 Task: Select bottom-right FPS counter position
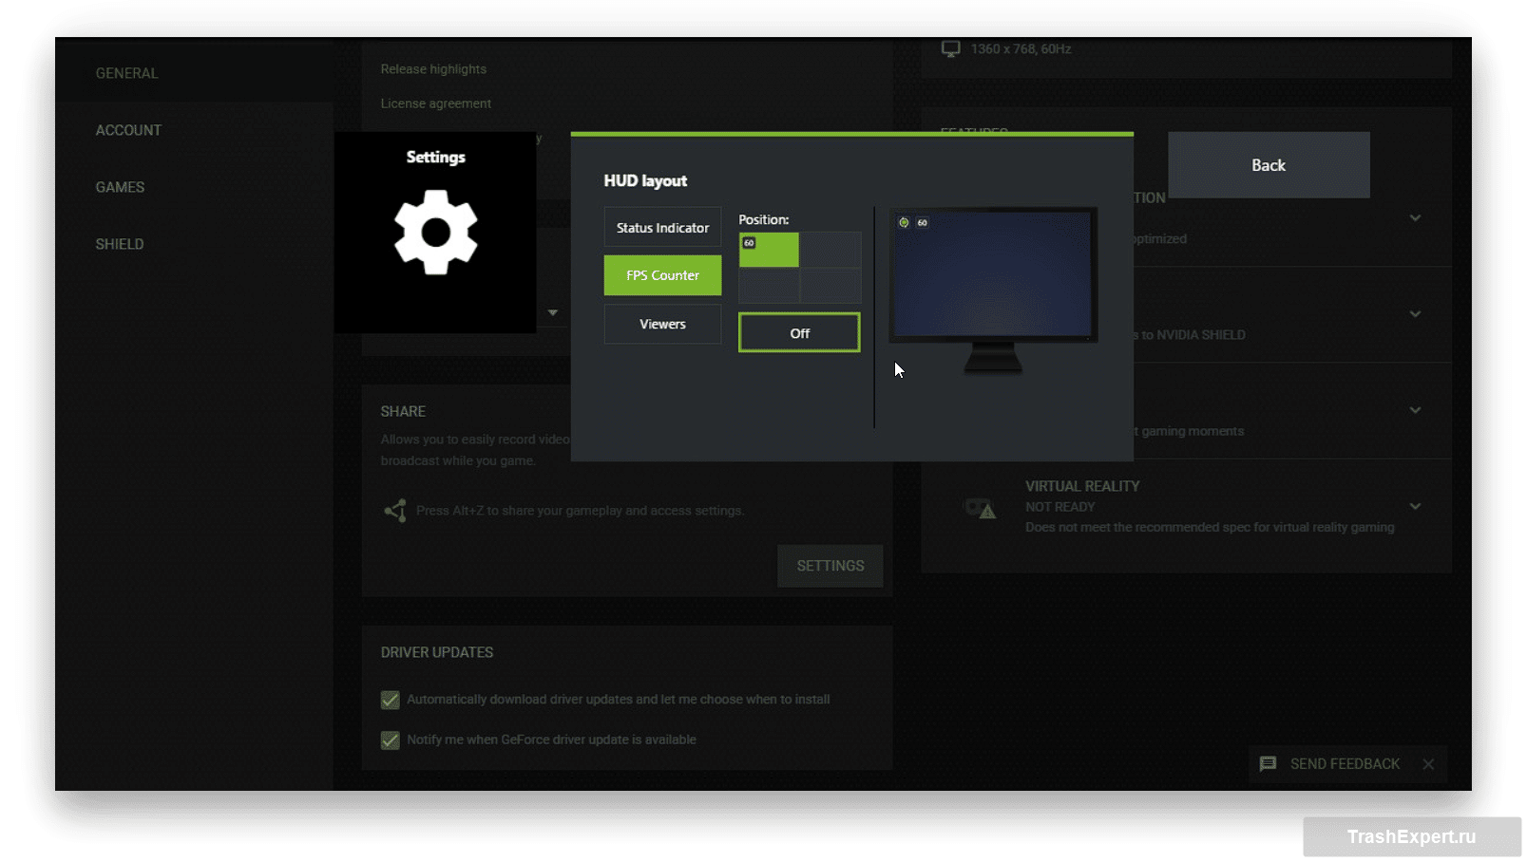(x=830, y=286)
